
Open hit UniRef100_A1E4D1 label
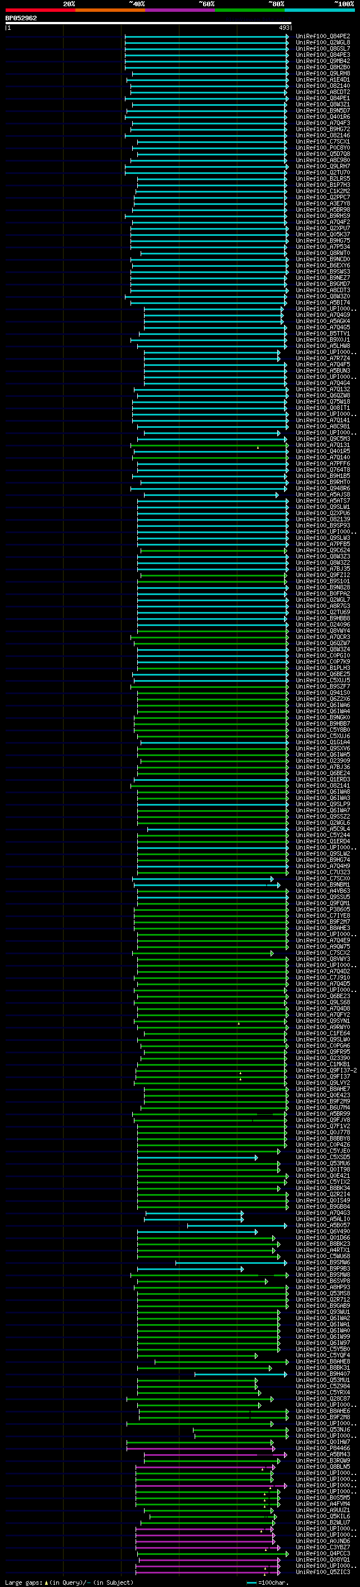coord(323,79)
